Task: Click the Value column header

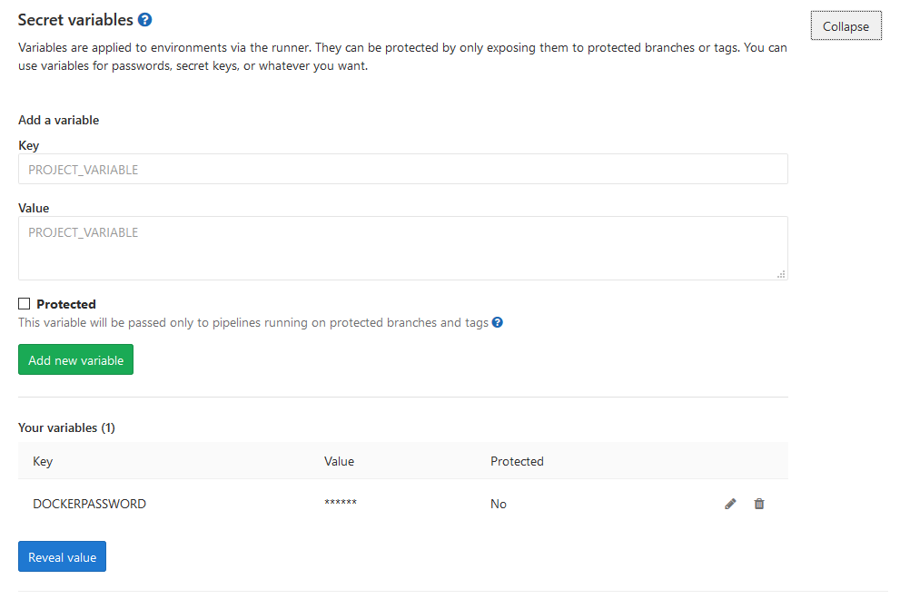Action: 339,461
